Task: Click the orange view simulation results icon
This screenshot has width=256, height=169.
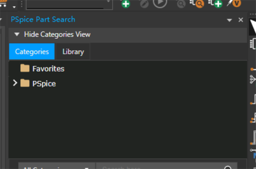Action: [x=197, y=4]
